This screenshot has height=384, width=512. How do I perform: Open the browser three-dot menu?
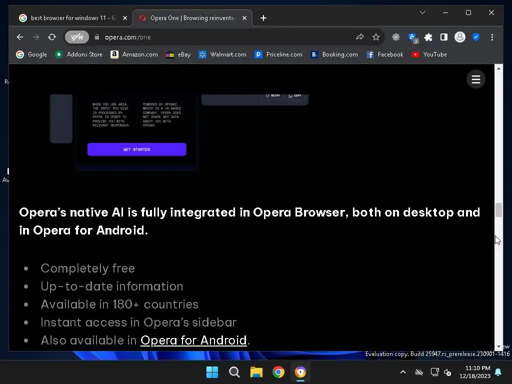[x=492, y=37]
